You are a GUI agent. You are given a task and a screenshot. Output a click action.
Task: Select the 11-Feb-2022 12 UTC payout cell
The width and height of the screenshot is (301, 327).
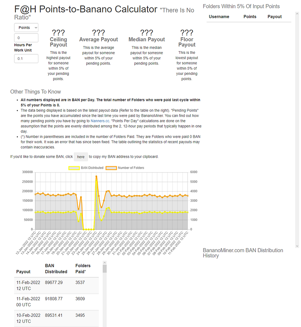coord(28,286)
